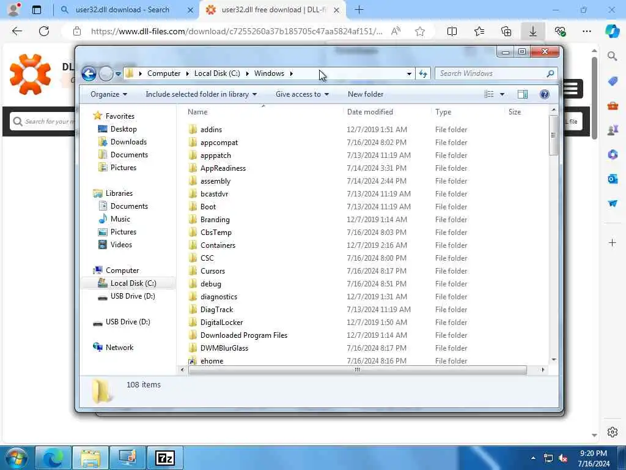This screenshot has width=626, height=470.
Task: Click Edge browser back arrow
Action: 17,31
